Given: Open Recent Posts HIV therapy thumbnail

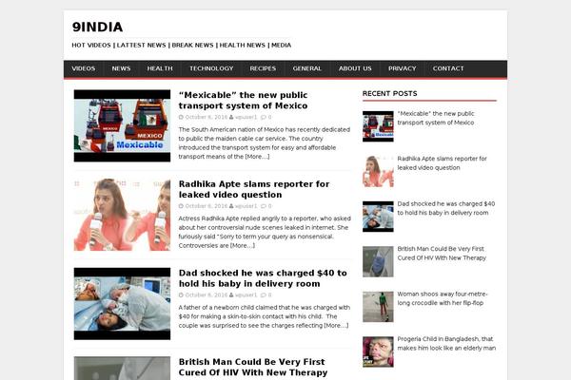Looking at the screenshot, I should [x=378, y=261].
